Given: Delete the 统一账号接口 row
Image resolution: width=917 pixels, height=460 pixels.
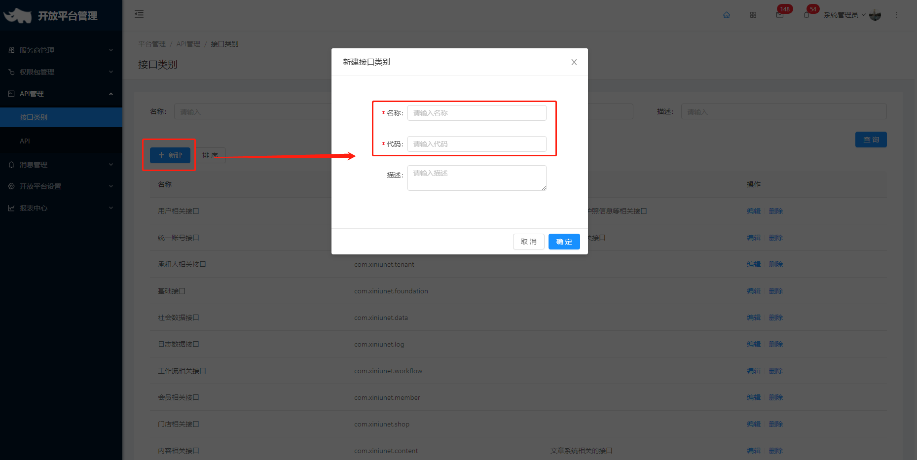Looking at the screenshot, I should 776,238.
